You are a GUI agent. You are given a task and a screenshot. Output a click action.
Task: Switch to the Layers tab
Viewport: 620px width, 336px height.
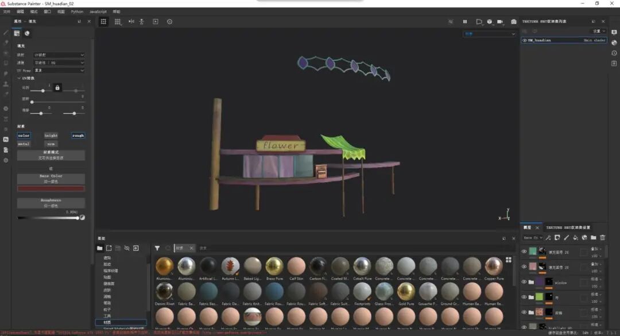click(528, 227)
